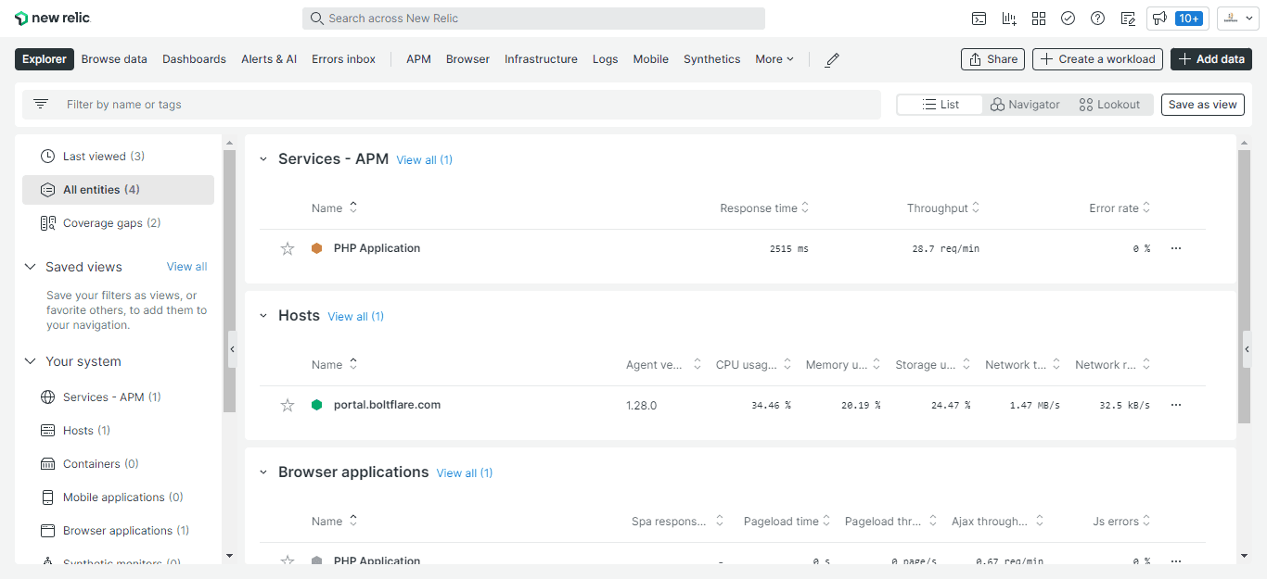Viewport: 1267px width, 579px height.
Task: Collapse the Saved views group
Action: pos(30,267)
